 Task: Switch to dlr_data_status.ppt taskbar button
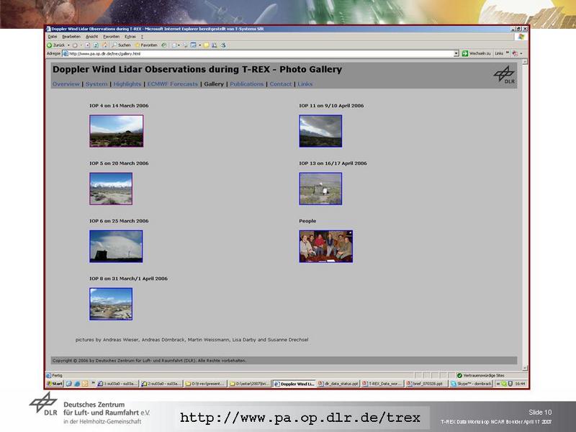click(338, 384)
